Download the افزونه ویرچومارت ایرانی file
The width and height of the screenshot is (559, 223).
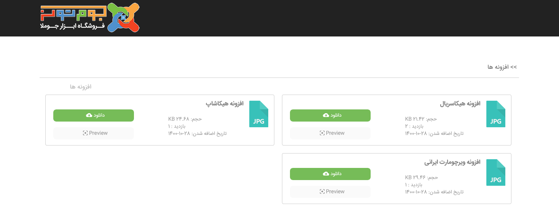(330, 174)
